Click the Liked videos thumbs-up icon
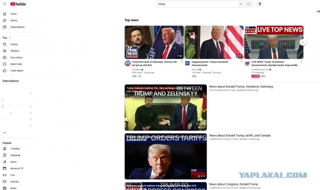Image resolution: width=320 pixels, height=190 pixels. click(x=4, y=70)
